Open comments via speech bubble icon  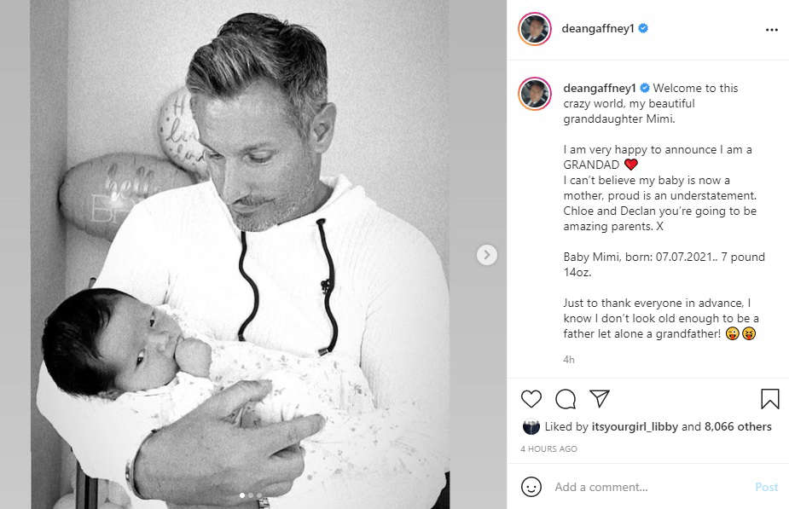[x=566, y=399]
